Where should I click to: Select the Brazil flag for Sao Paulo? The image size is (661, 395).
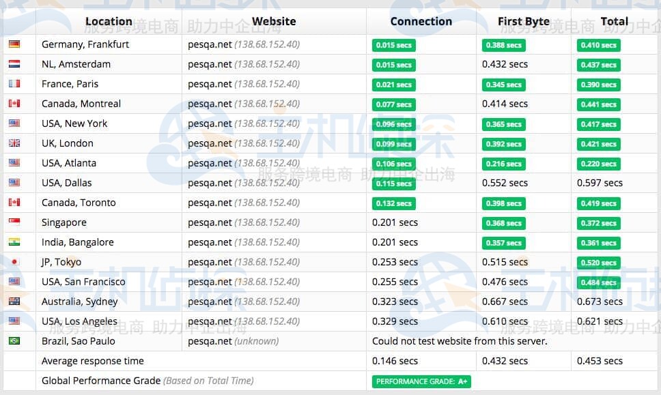click(x=14, y=341)
